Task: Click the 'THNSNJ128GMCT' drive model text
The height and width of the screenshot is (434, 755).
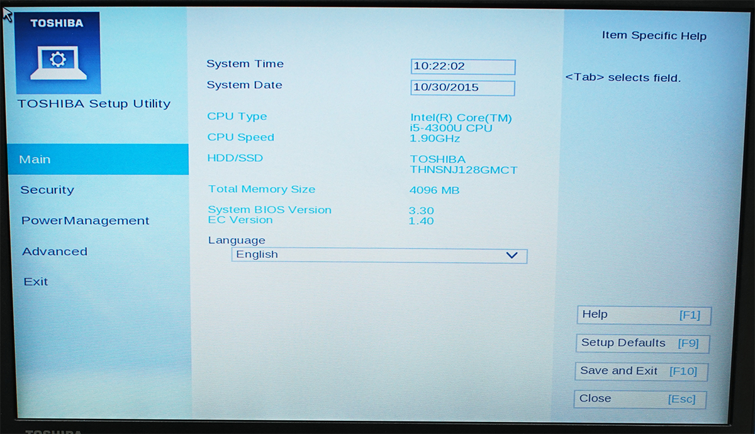Action: (x=464, y=170)
